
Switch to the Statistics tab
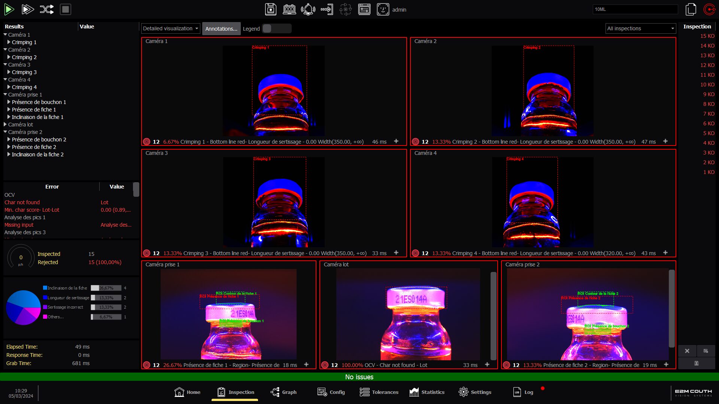(427, 392)
